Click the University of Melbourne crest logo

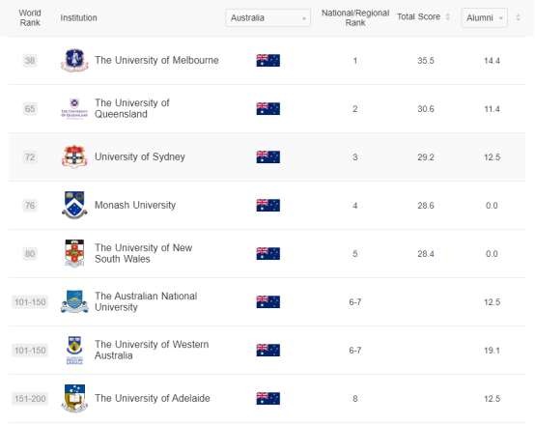point(74,61)
